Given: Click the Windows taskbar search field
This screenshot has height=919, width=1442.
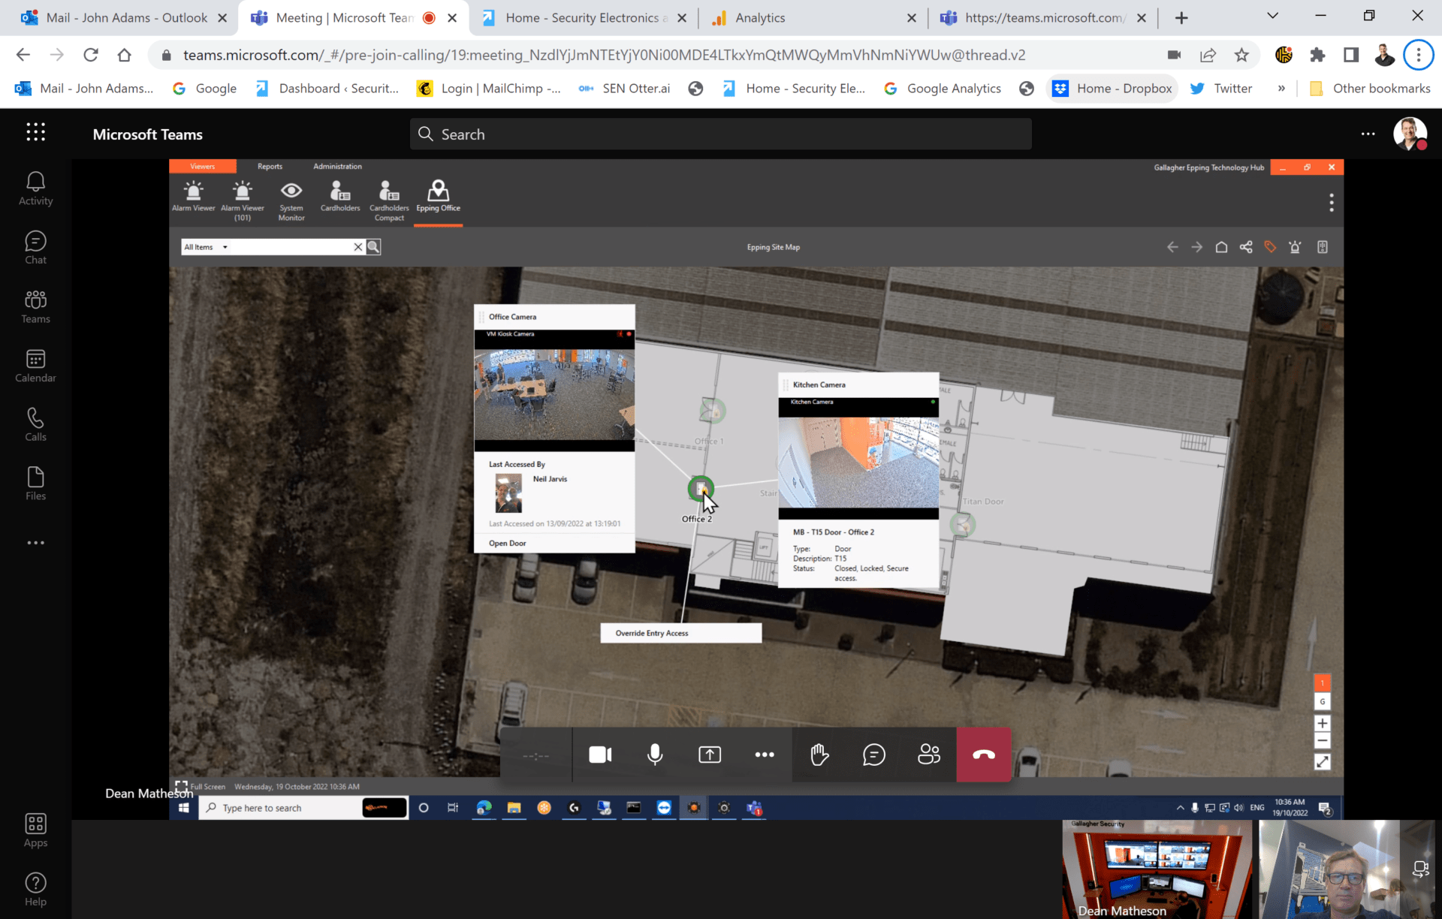Looking at the screenshot, I should [x=293, y=808].
